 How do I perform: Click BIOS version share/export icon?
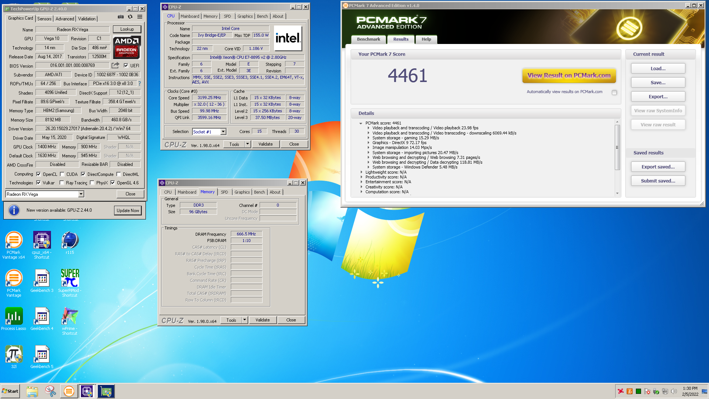[116, 65]
